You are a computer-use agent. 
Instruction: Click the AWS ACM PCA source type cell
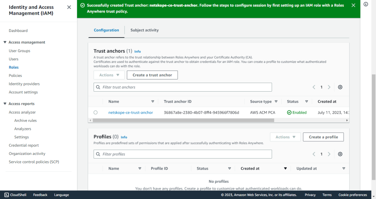263,113
